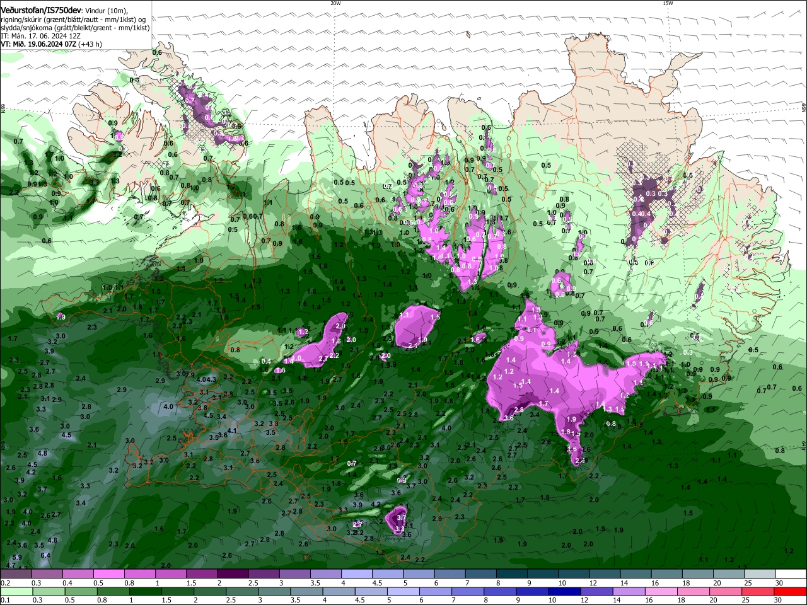
Task: Click the '25' label in lower legend row
Action: [x=746, y=600]
